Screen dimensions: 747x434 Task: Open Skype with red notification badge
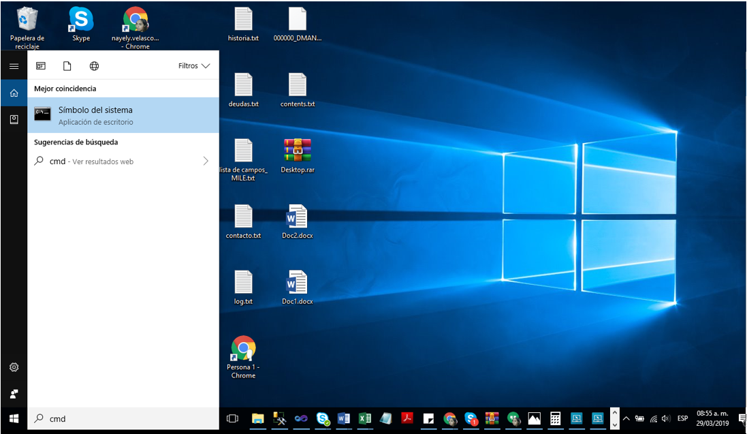click(471, 419)
